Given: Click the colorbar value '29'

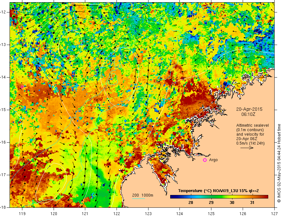Looking at the screenshot, I should tap(211, 203).
